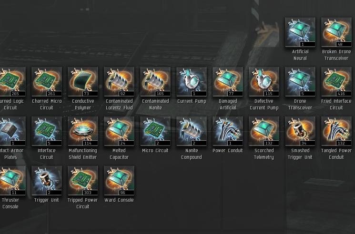The image size is (355, 234).
Task: Choose the Smashed Trigger Unit icon
Action: point(300,131)
